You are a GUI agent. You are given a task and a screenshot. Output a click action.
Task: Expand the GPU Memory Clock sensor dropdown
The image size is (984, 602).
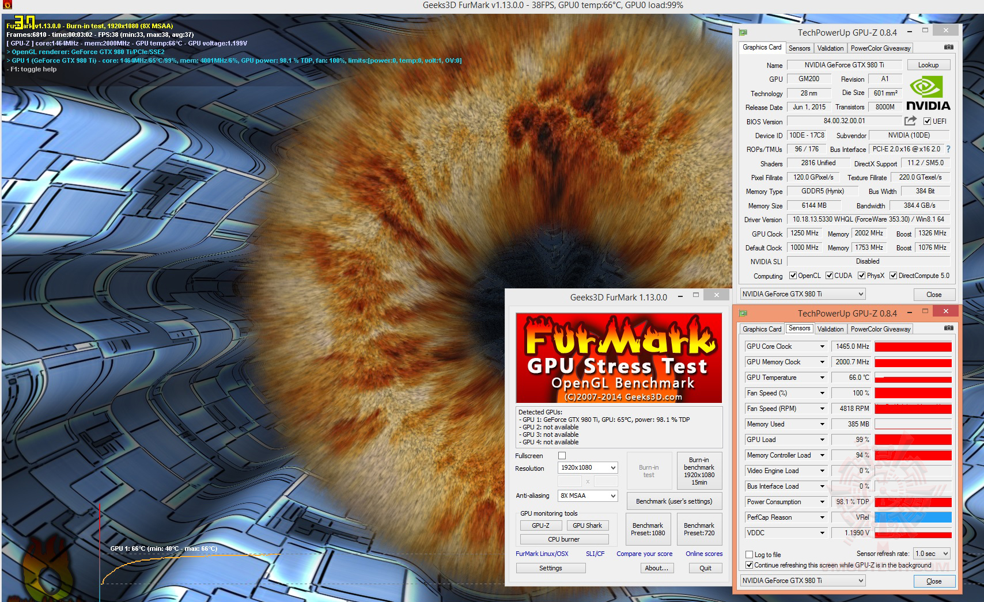pyautogui.click(x=822, y=362)
